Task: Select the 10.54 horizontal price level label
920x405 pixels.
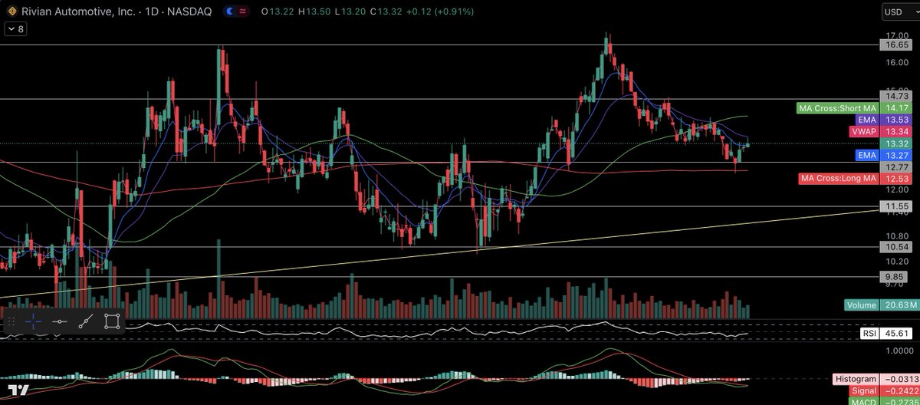Action: click(x=895, y=247)
